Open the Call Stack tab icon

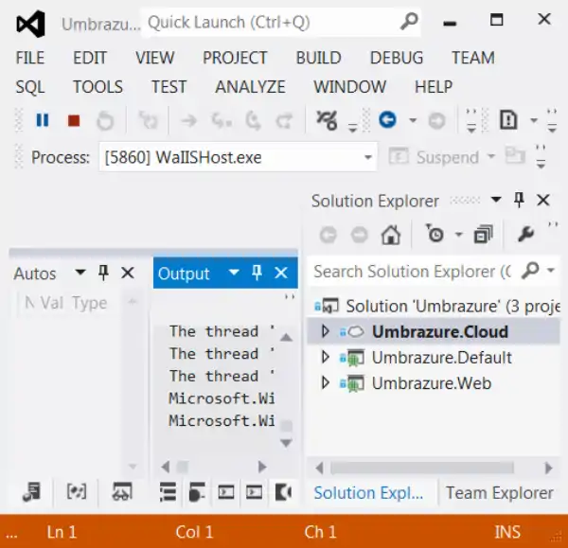[x=169, y=492]
